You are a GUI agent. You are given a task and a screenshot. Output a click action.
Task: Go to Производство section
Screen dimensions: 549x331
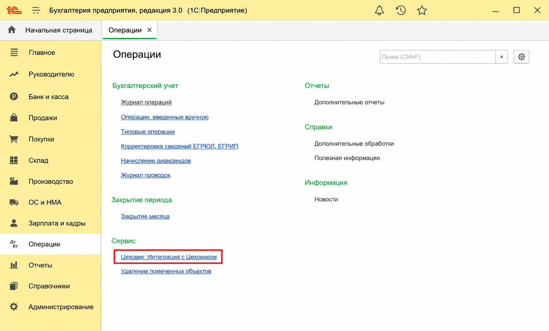(x=51, y=182)
